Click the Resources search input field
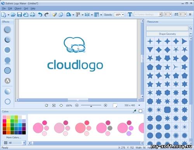Image resolution: width=194 pixels, height=150 pixels. click(167, 28)
